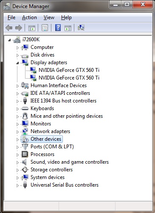Expand the Disk drives category
The image size is (155, 213).
pyautogui.click(x=17, y=55)
